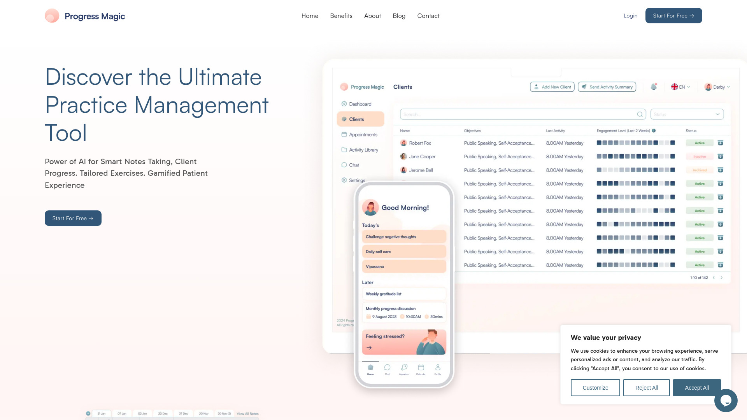
Task: Expand the language selector EN dropdown
Action: (x=680, y=86)
